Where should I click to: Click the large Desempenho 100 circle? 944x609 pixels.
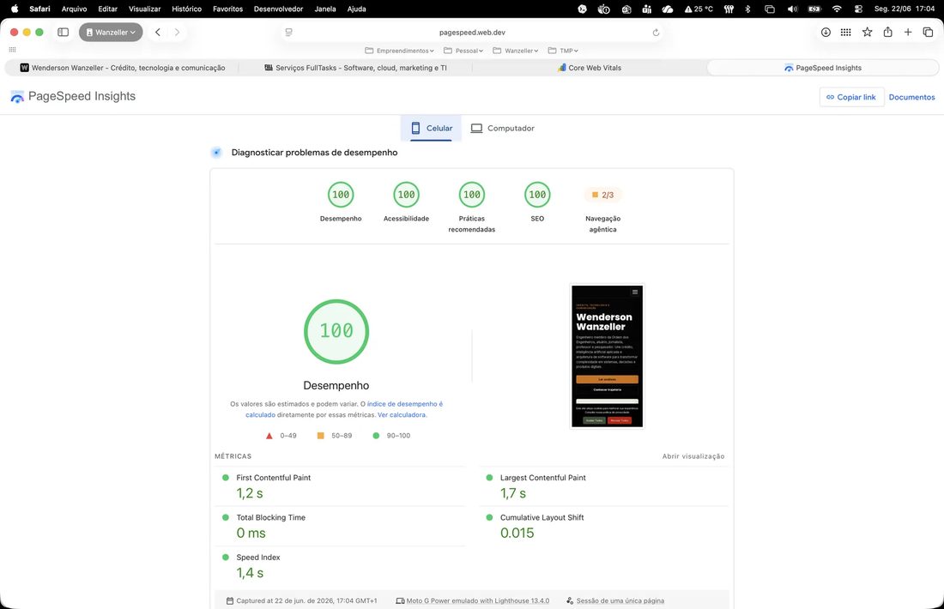pos(336,332)
